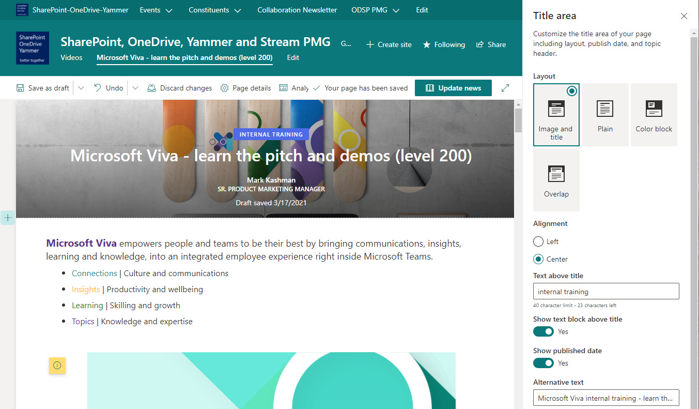Click the Draft saved 3/17/2021 text

point(271,203)
